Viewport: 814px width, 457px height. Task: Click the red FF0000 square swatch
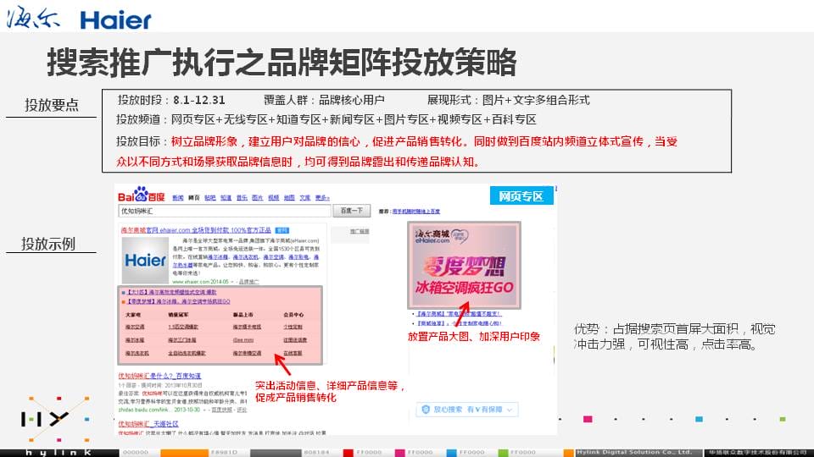click(x=348, y=453)
